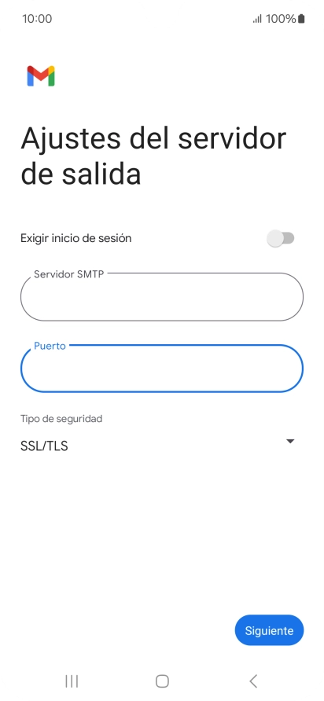The width and height of the screenshot is (324, 701).
Task: Open recent apps from navigation bar
Action: point(72,681)
